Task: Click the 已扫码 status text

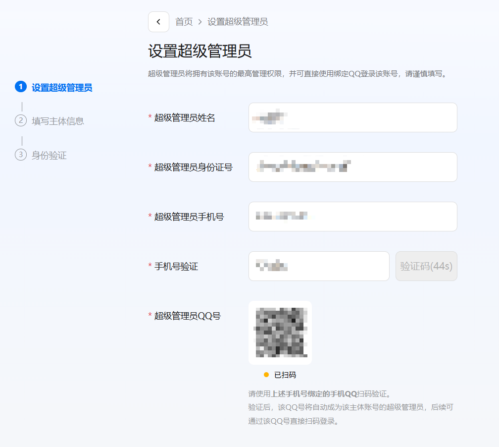Action: (285, 375)
